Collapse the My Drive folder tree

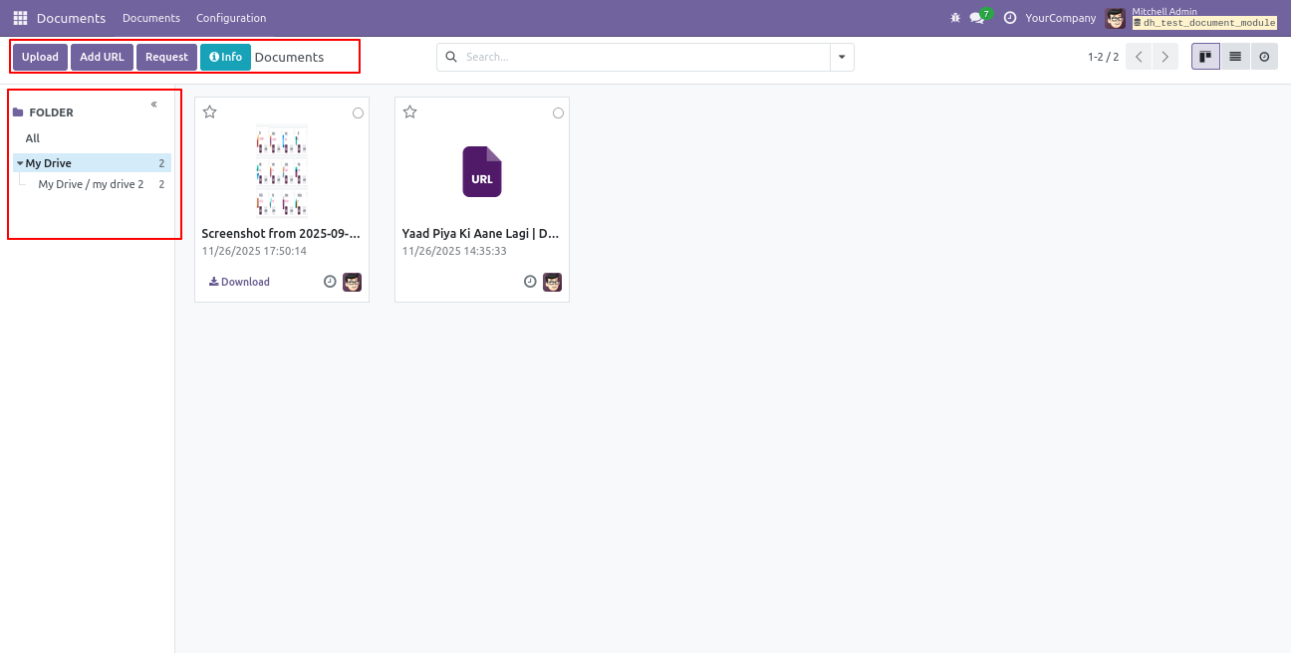[x=20, y=163]
